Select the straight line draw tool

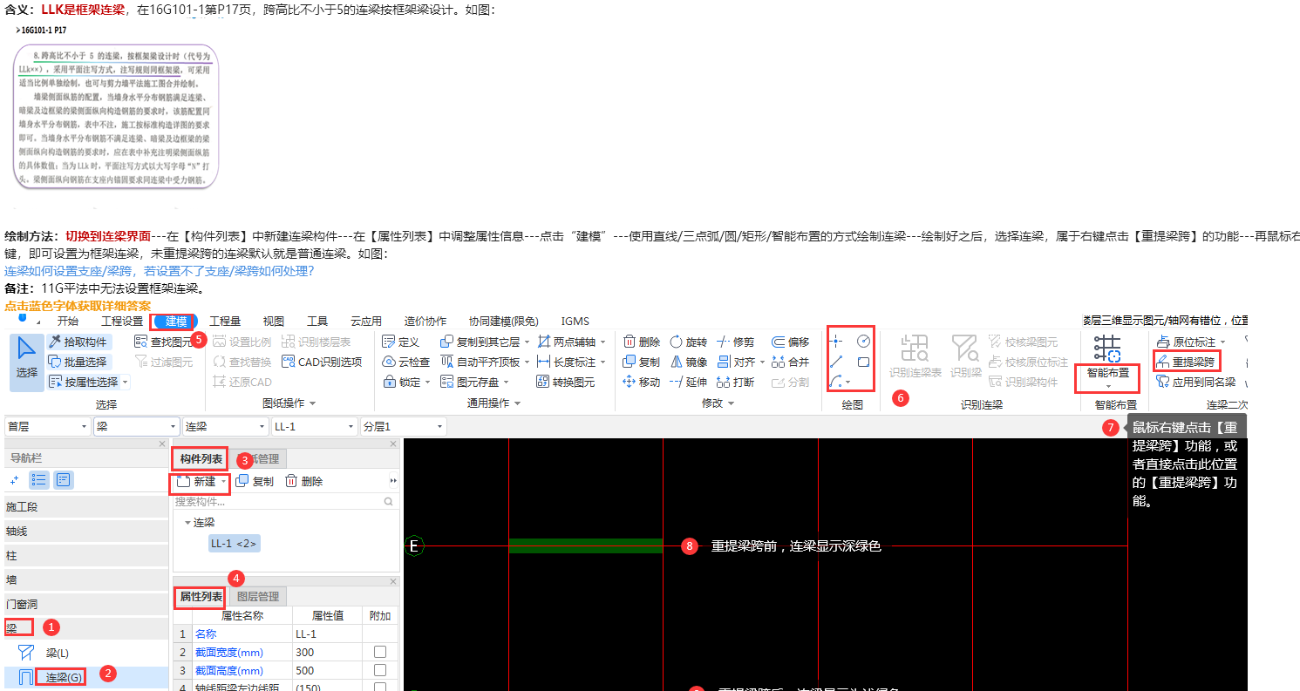pos(836,361)
